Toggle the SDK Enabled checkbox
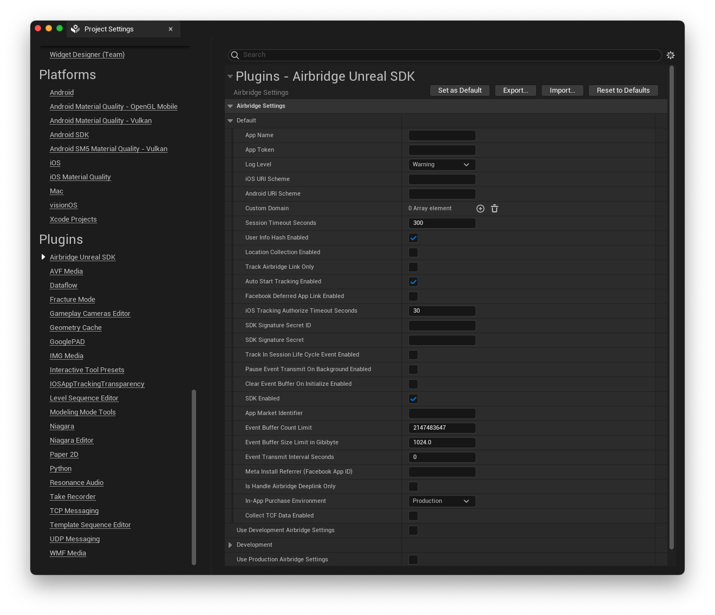Screen dimensions: 715x615 click(x=413, y=399)
